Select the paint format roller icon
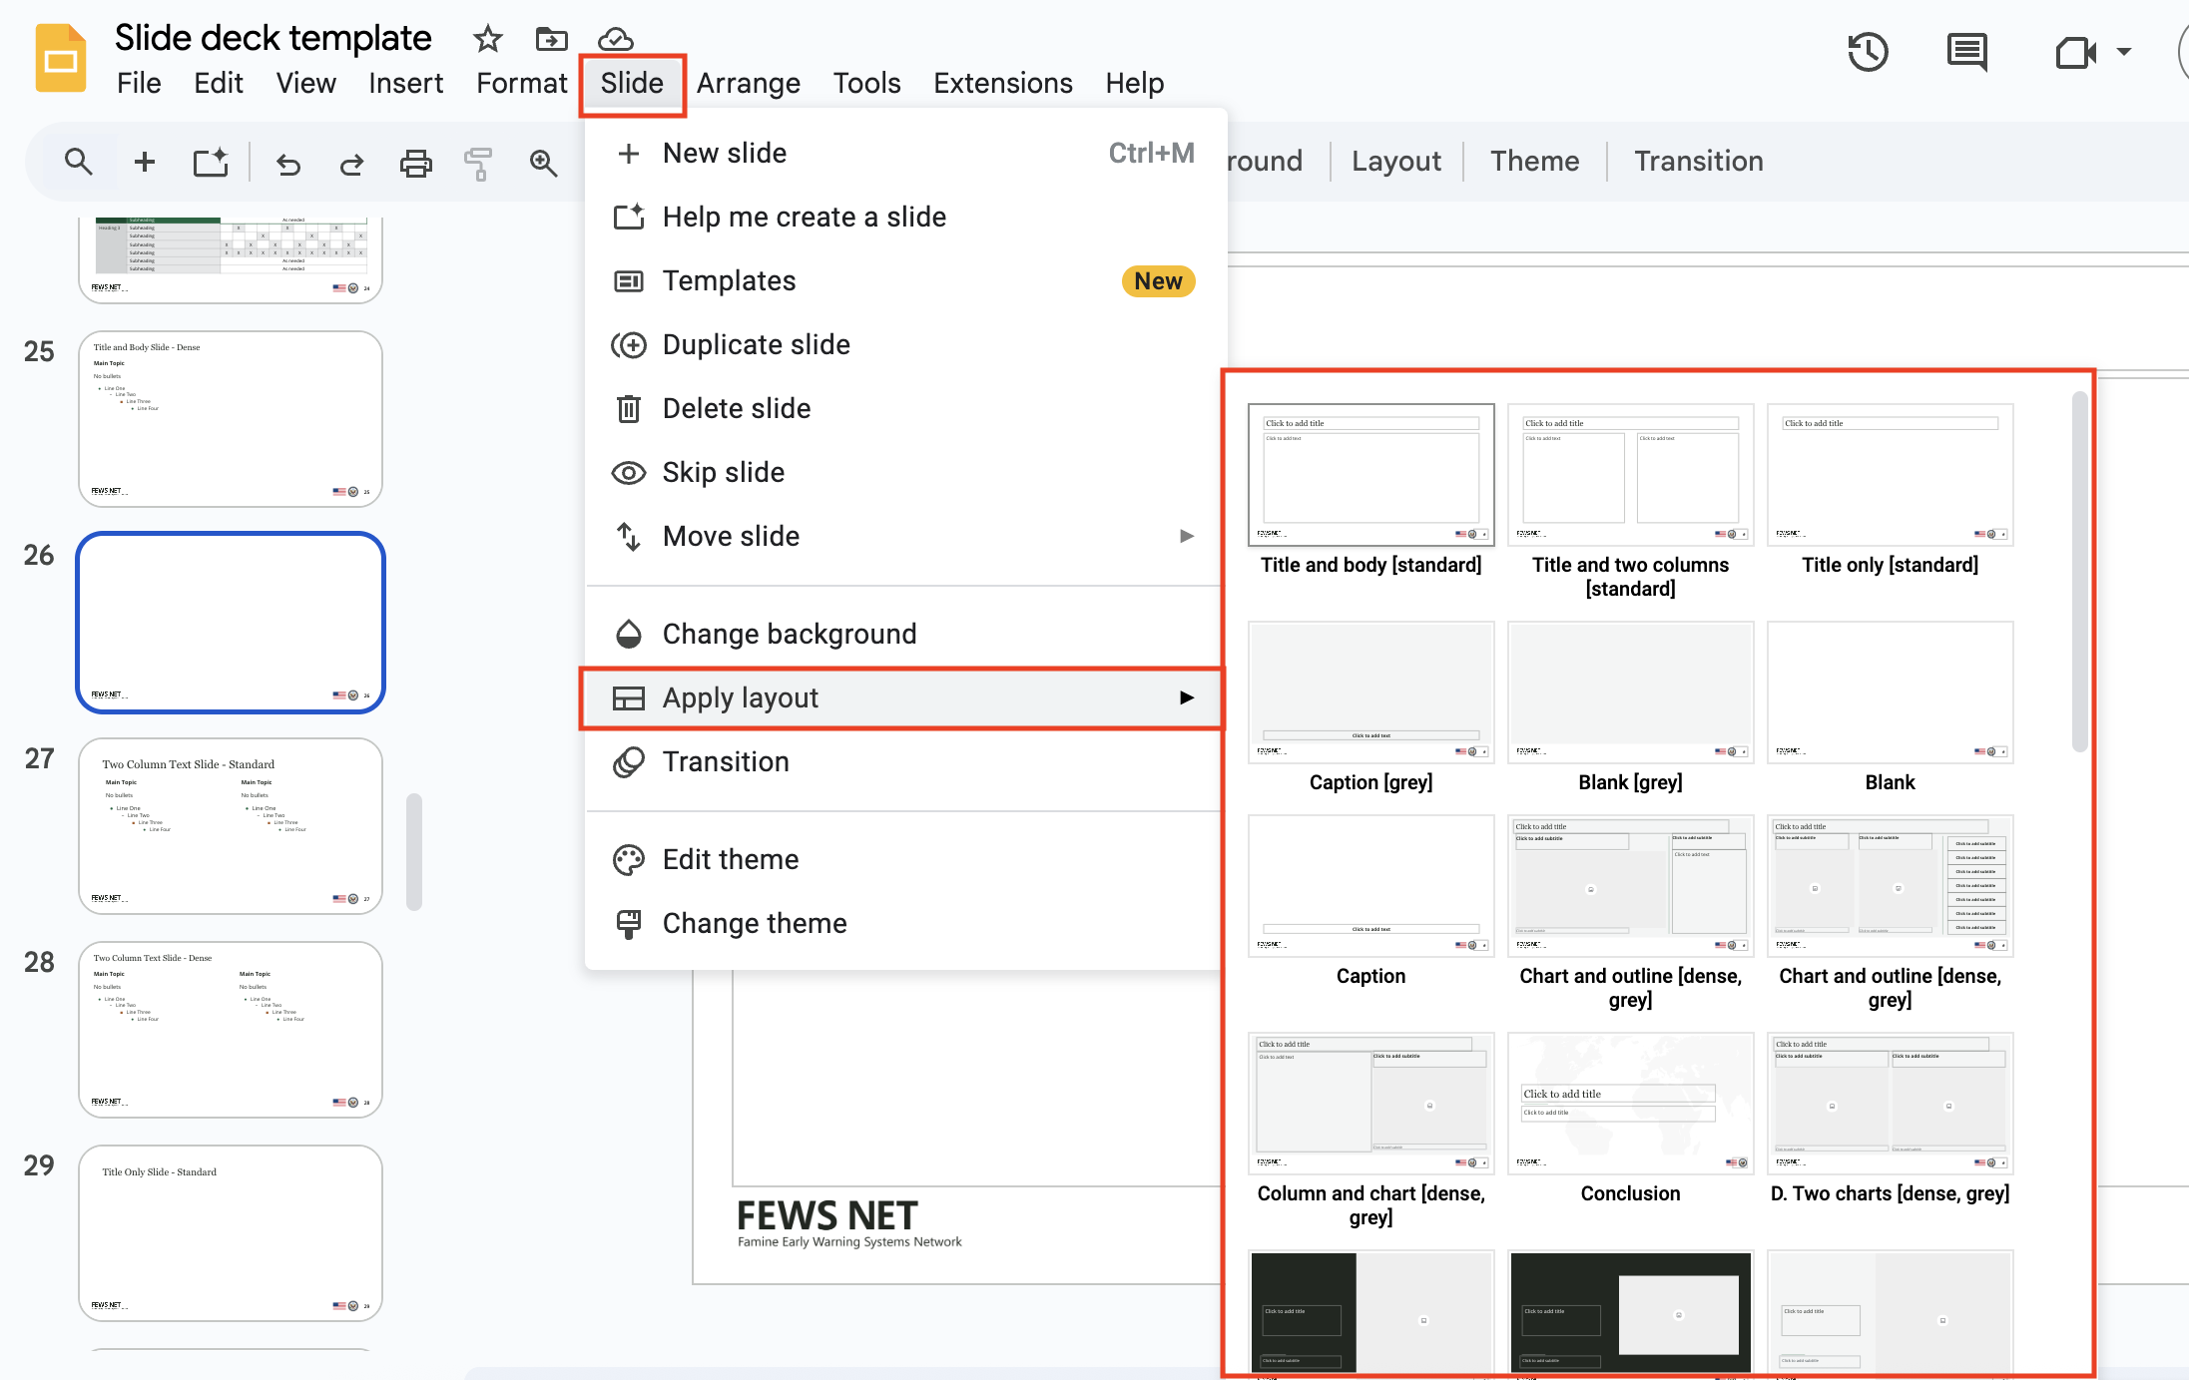2189x1380 pixels. click(x=479, y=163)
